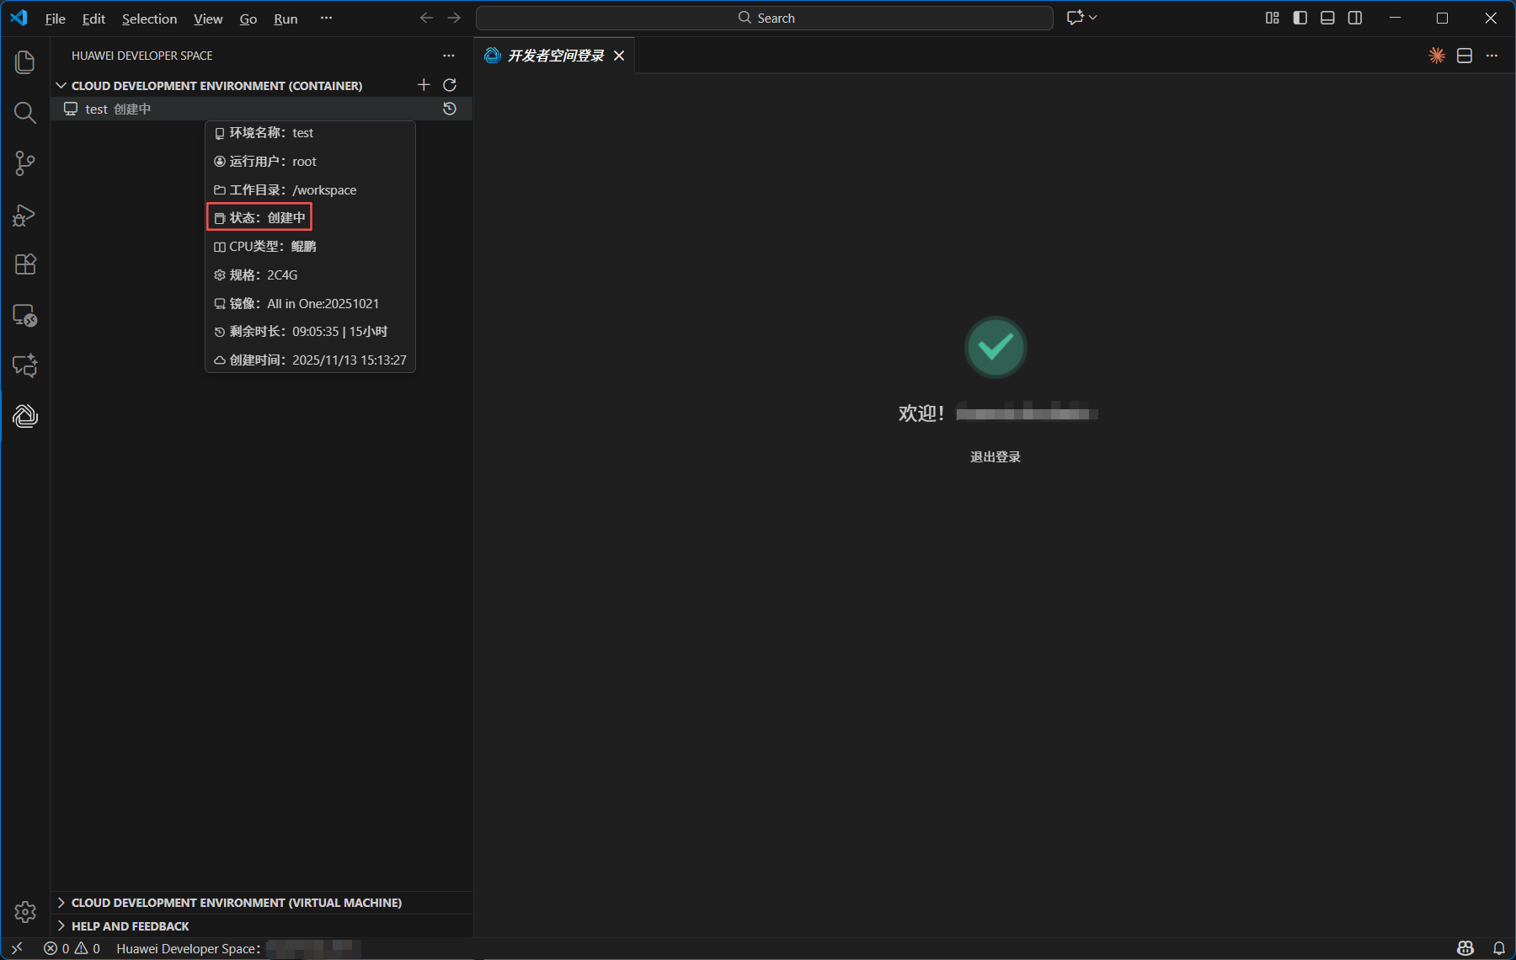Toggle the bottom panel visibility

point(1327,18)
